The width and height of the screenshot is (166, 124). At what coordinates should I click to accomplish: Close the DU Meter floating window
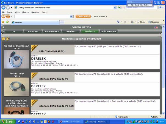(151, 2)
